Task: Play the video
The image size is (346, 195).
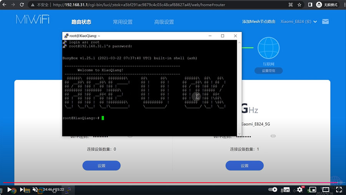Action: coord(9,190)
